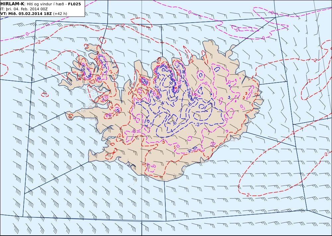332x236 pixels.
Task: Click the "VT: Mið. 05.02.2014 18Z" valid time line
Action: (34, 14)
